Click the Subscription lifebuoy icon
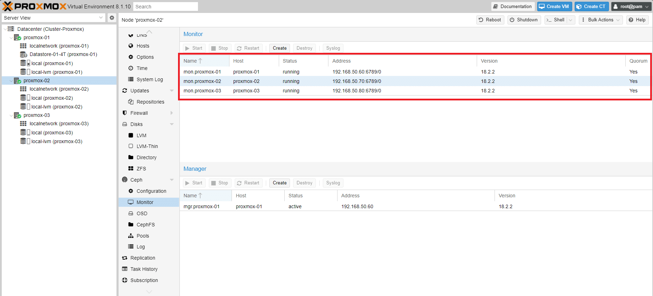This screenshot has width=653, height=296. tap(125, 280)
